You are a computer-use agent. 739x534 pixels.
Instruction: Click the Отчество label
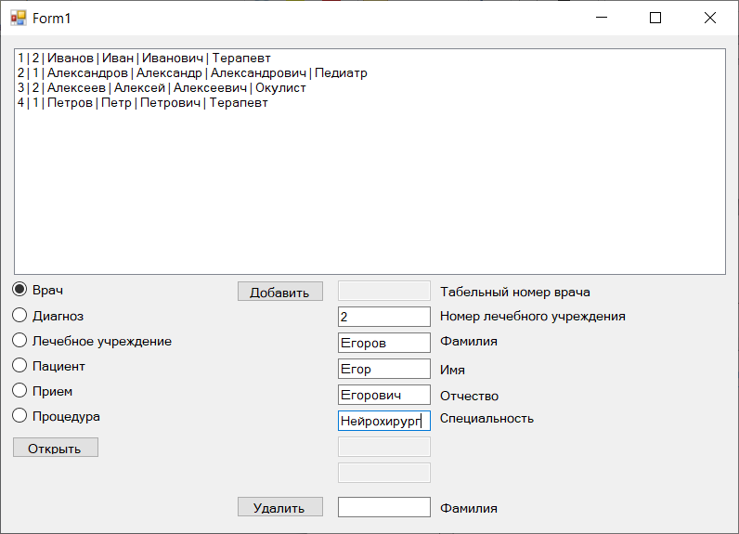[469, 396]
